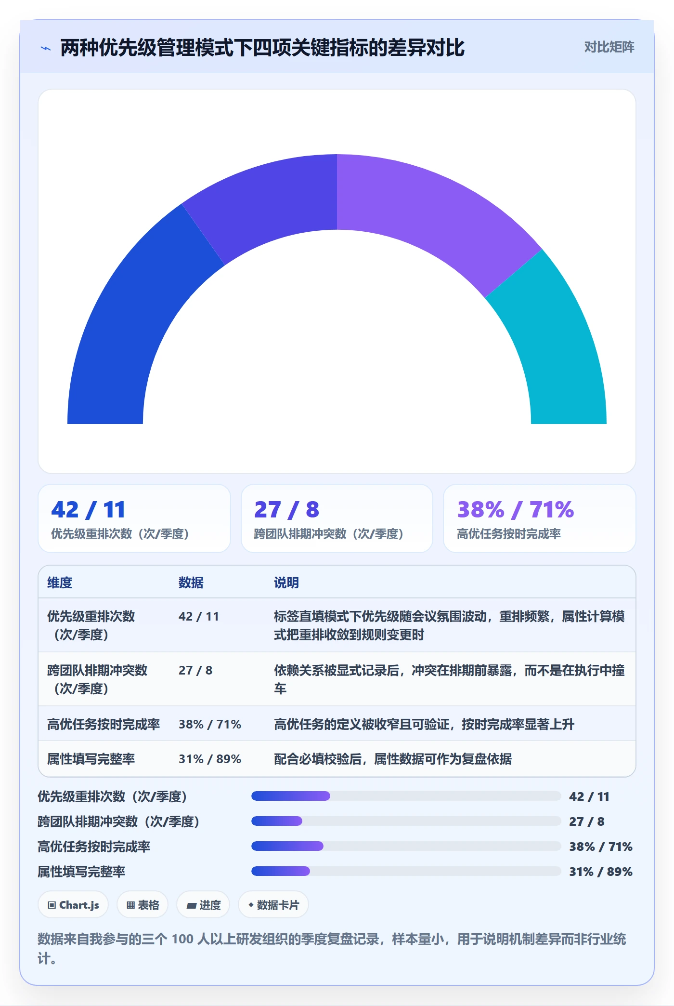Image resolution: width=674 pixels, height=1006 pixels.
Task: Click table cell 31% / 89%
Action: (210, 759)
